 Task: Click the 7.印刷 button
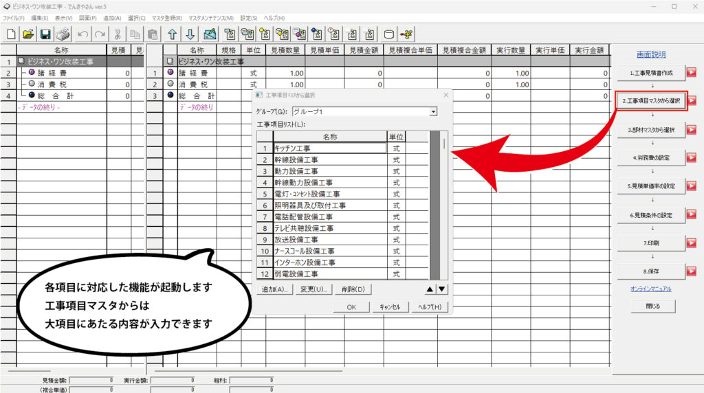651,243
